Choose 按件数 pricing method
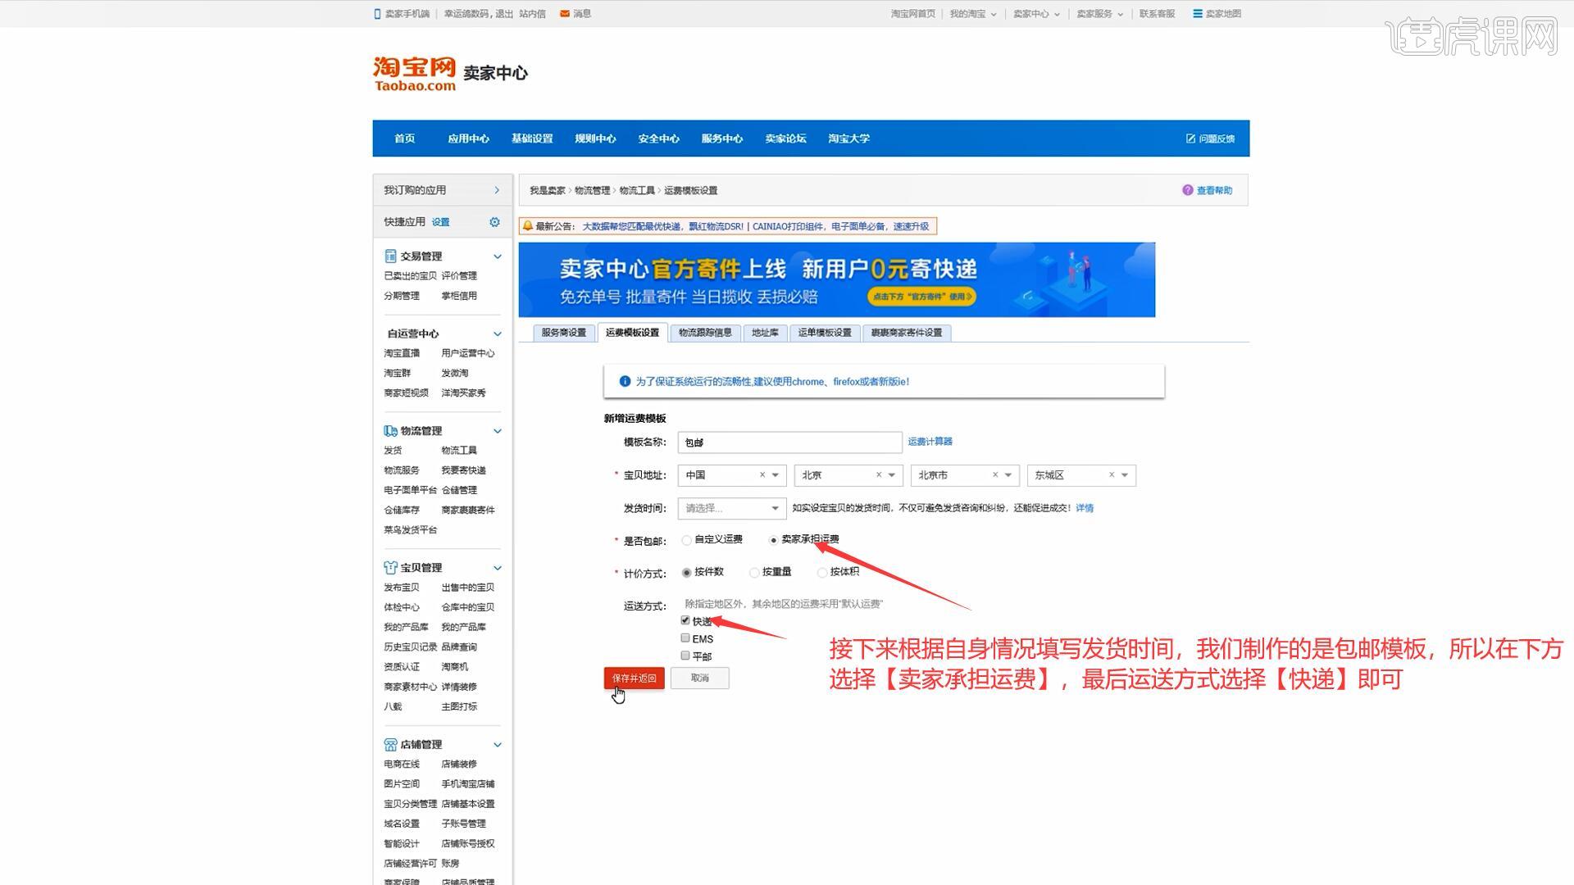The image size is (1574, 885). point(687,573)
